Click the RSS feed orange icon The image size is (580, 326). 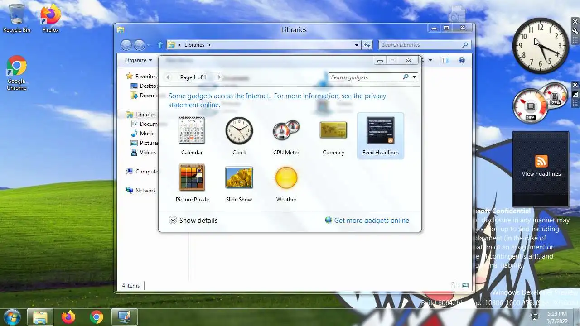(x=541, y=161)
